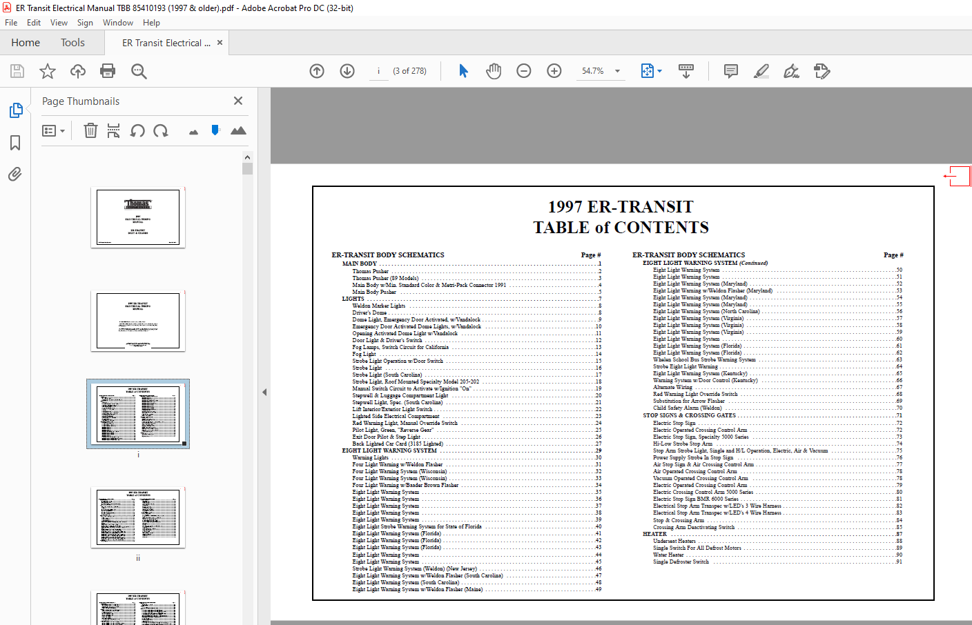Viewport: 972px width, 625px height.
Task: Rotate page counterclockwise
Action: 137,130
